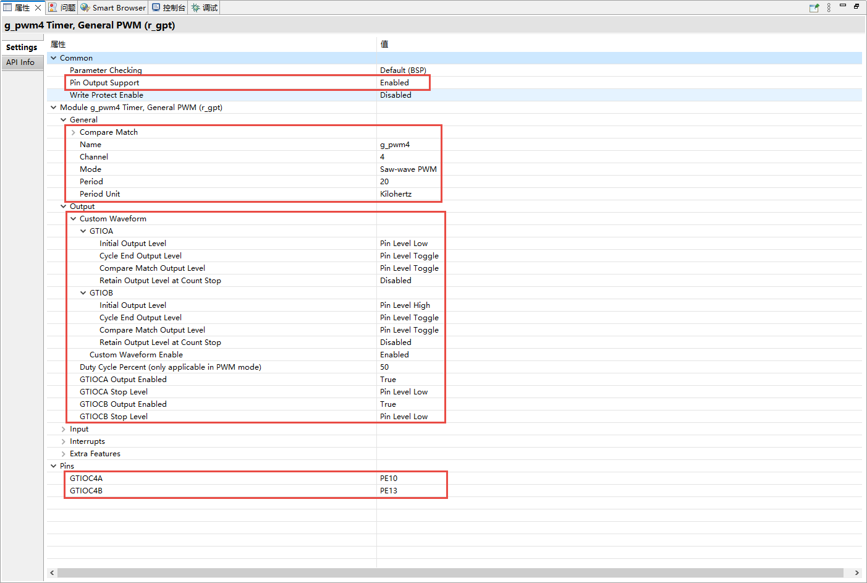Switch to the 问题 tab
The width and height of the screenshot is (867, 583).
click(62, 7)
